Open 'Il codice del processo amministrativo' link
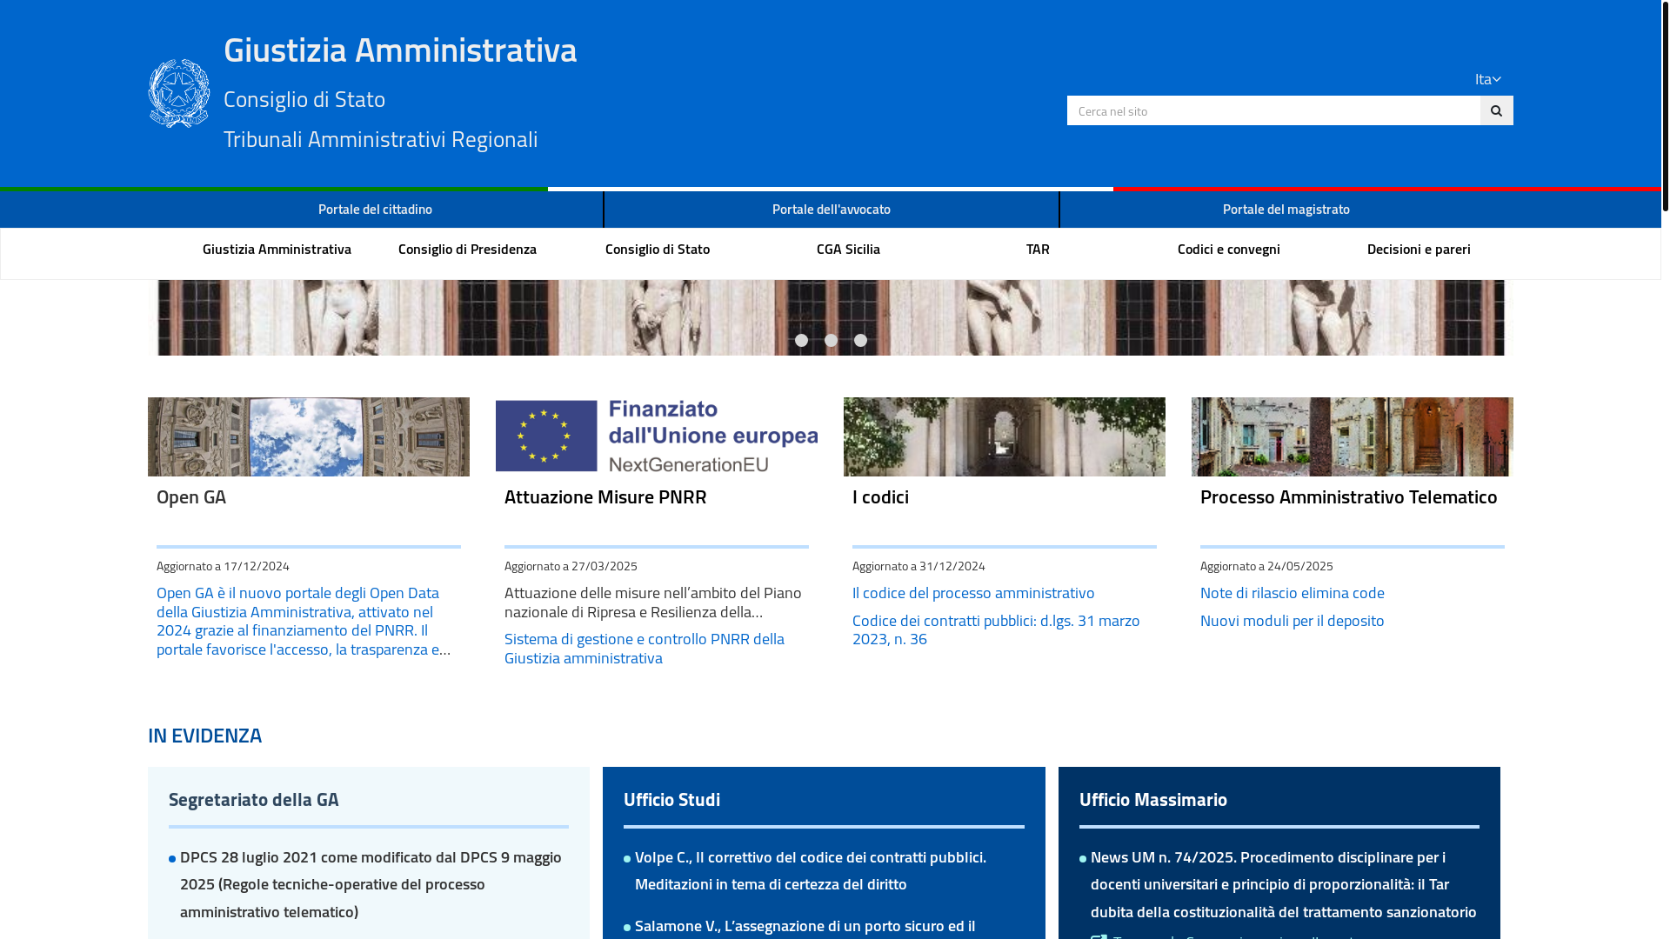This screenshot has width=1670, height=939. click(973, 593)
